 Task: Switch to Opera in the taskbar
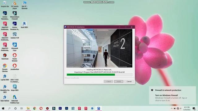coord(41,108)
